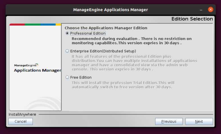The image size is (221, 134).
Task: Click the Free Edition description text
Action: point(123,85)
